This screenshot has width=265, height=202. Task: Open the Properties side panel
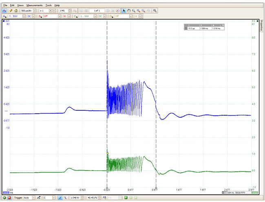[262, 27]
